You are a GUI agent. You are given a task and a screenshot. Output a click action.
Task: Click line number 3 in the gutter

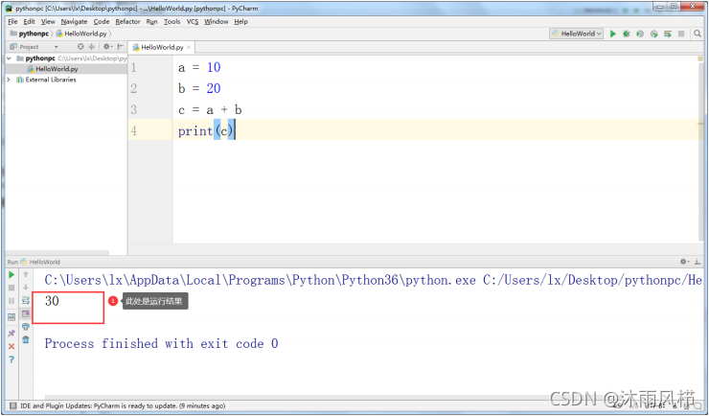(x=134, y=110)
